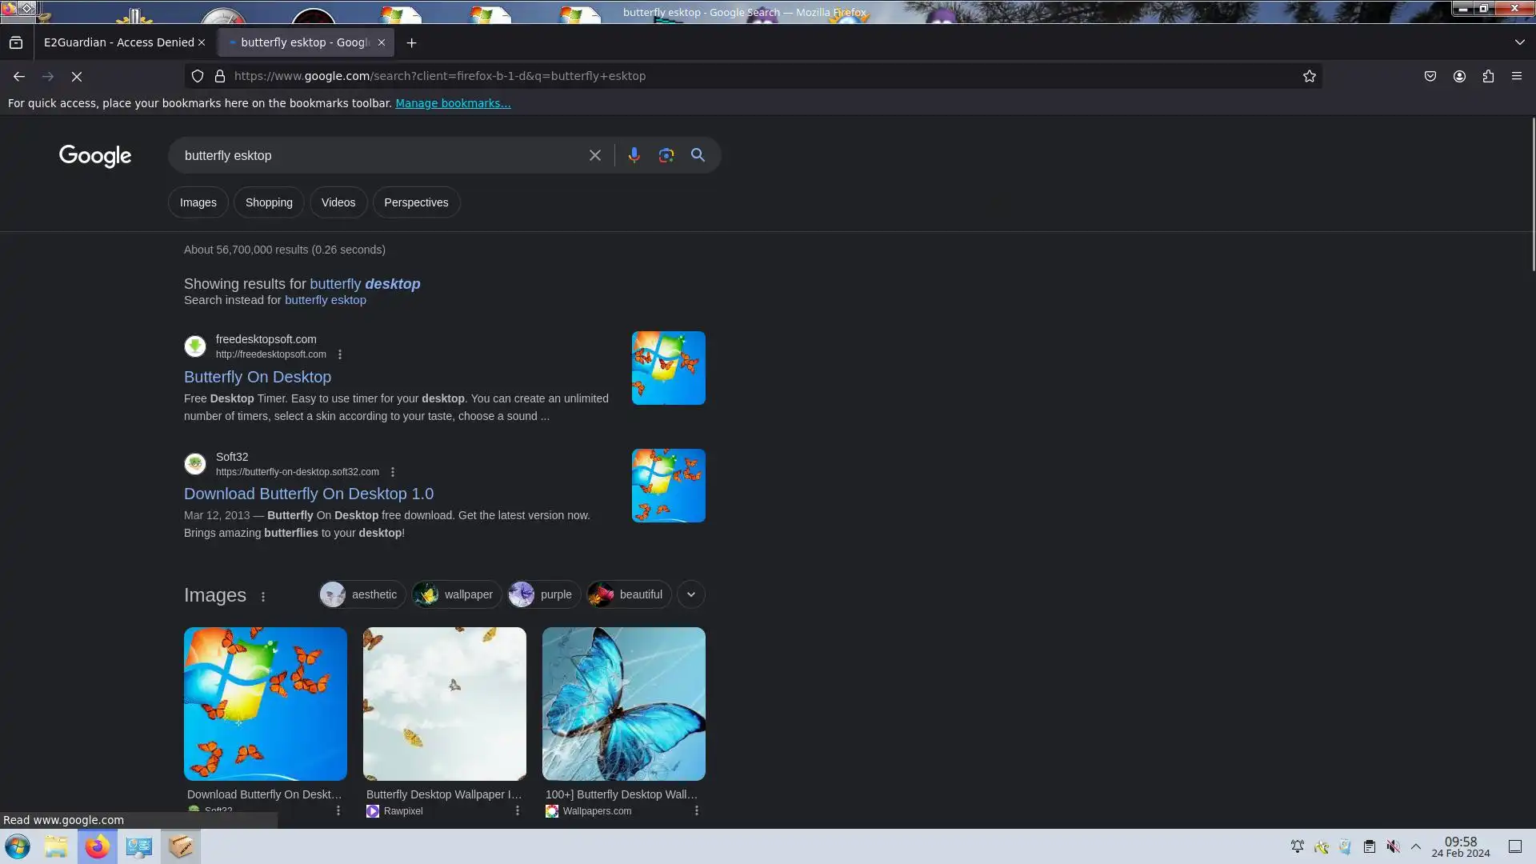Click the voice search microphone icon

click(x=634, y=155)
